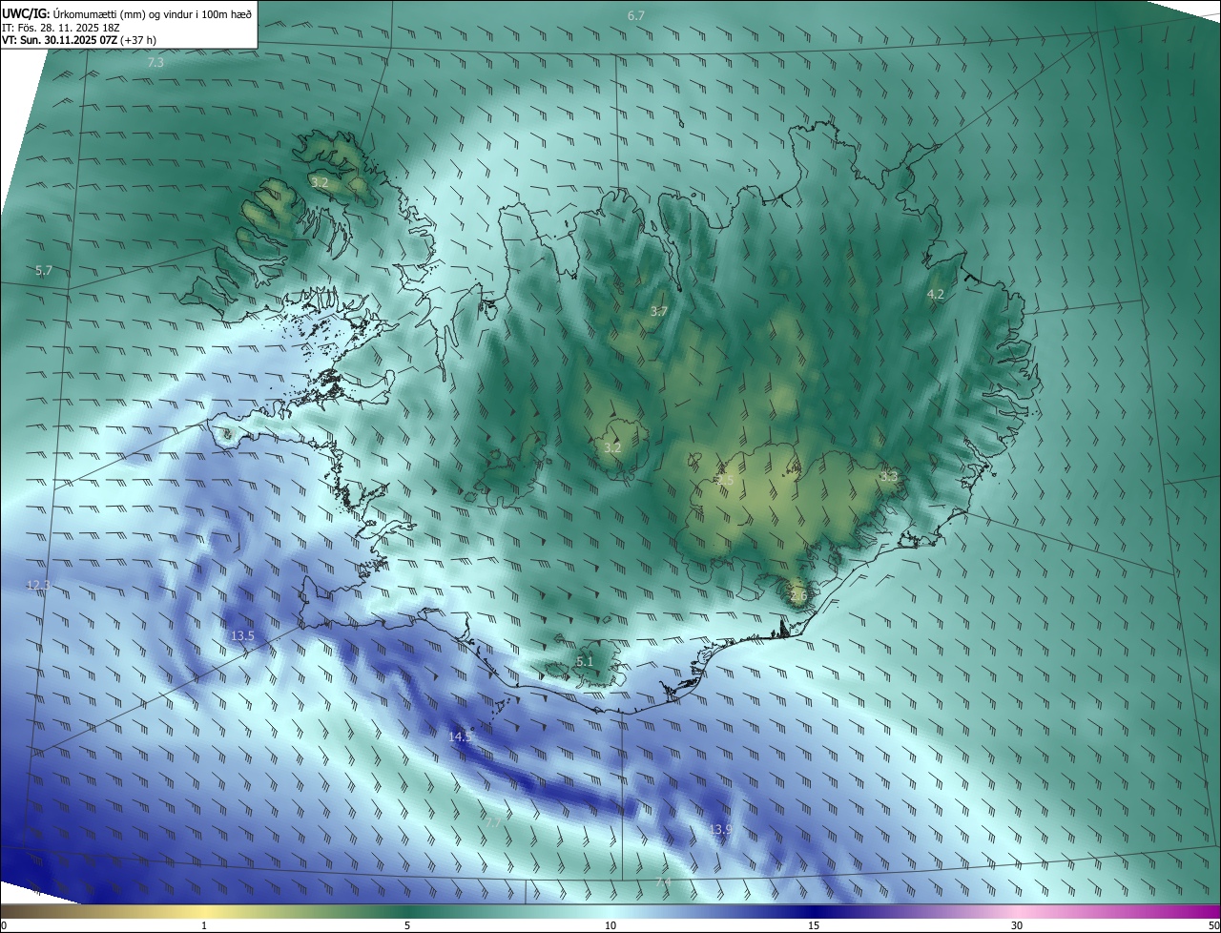1221x933 pixels.
Task: Click the 13.5 value label on the map
Action: pos(242,635)
